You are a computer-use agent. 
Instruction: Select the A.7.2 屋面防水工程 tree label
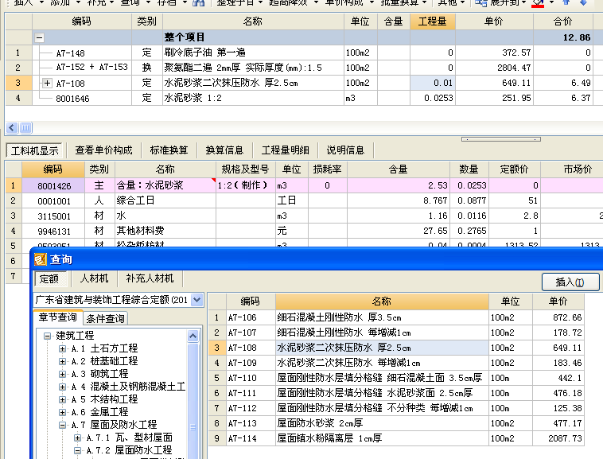coord(129,450)
